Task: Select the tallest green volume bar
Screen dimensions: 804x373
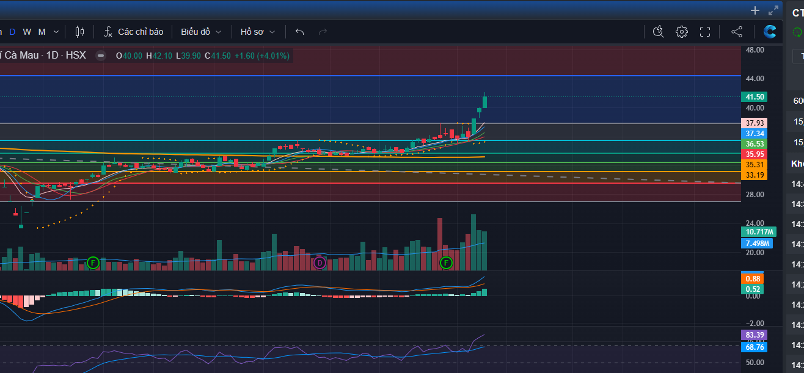Action: (x=473, y=242)
